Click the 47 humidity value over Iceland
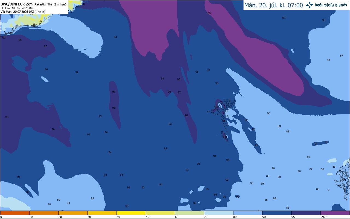 (x=41, y=21)
